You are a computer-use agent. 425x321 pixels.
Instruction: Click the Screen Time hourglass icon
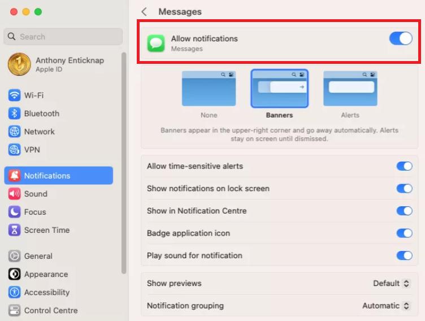(14, 230)
